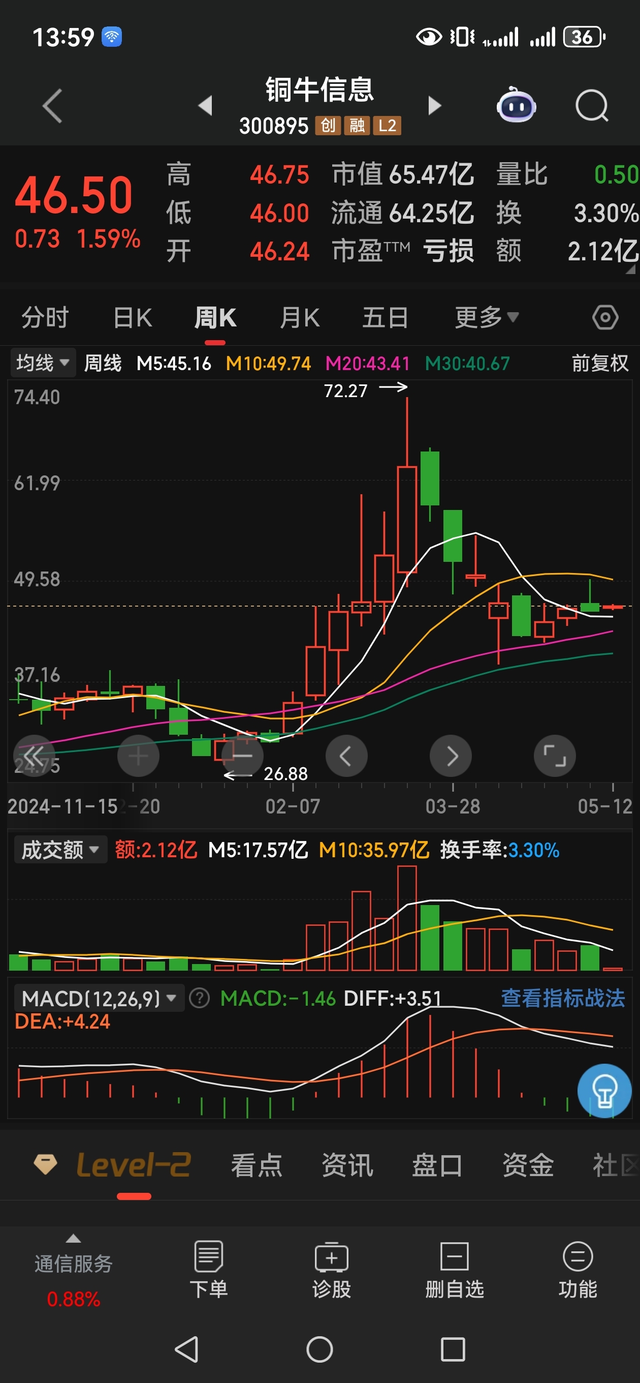Tap the 创 board badge
Viewport: 640px width, 1383px height.
pyautogui.click(x=328, y=126)
